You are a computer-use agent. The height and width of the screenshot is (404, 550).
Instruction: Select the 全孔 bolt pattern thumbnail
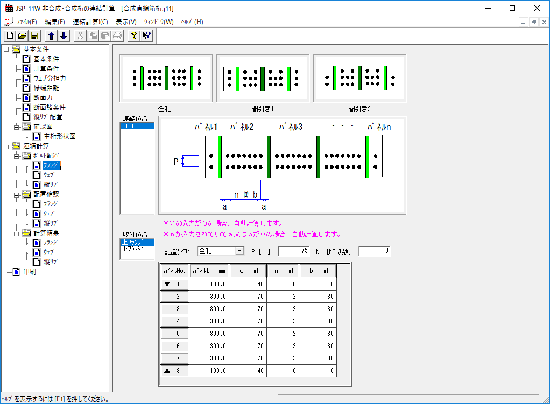click(x=166, y=78)
